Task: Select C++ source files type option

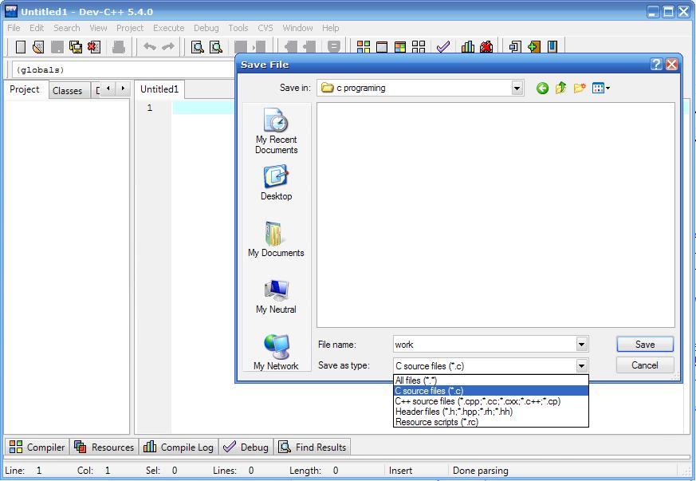Action: click(490, 401)
